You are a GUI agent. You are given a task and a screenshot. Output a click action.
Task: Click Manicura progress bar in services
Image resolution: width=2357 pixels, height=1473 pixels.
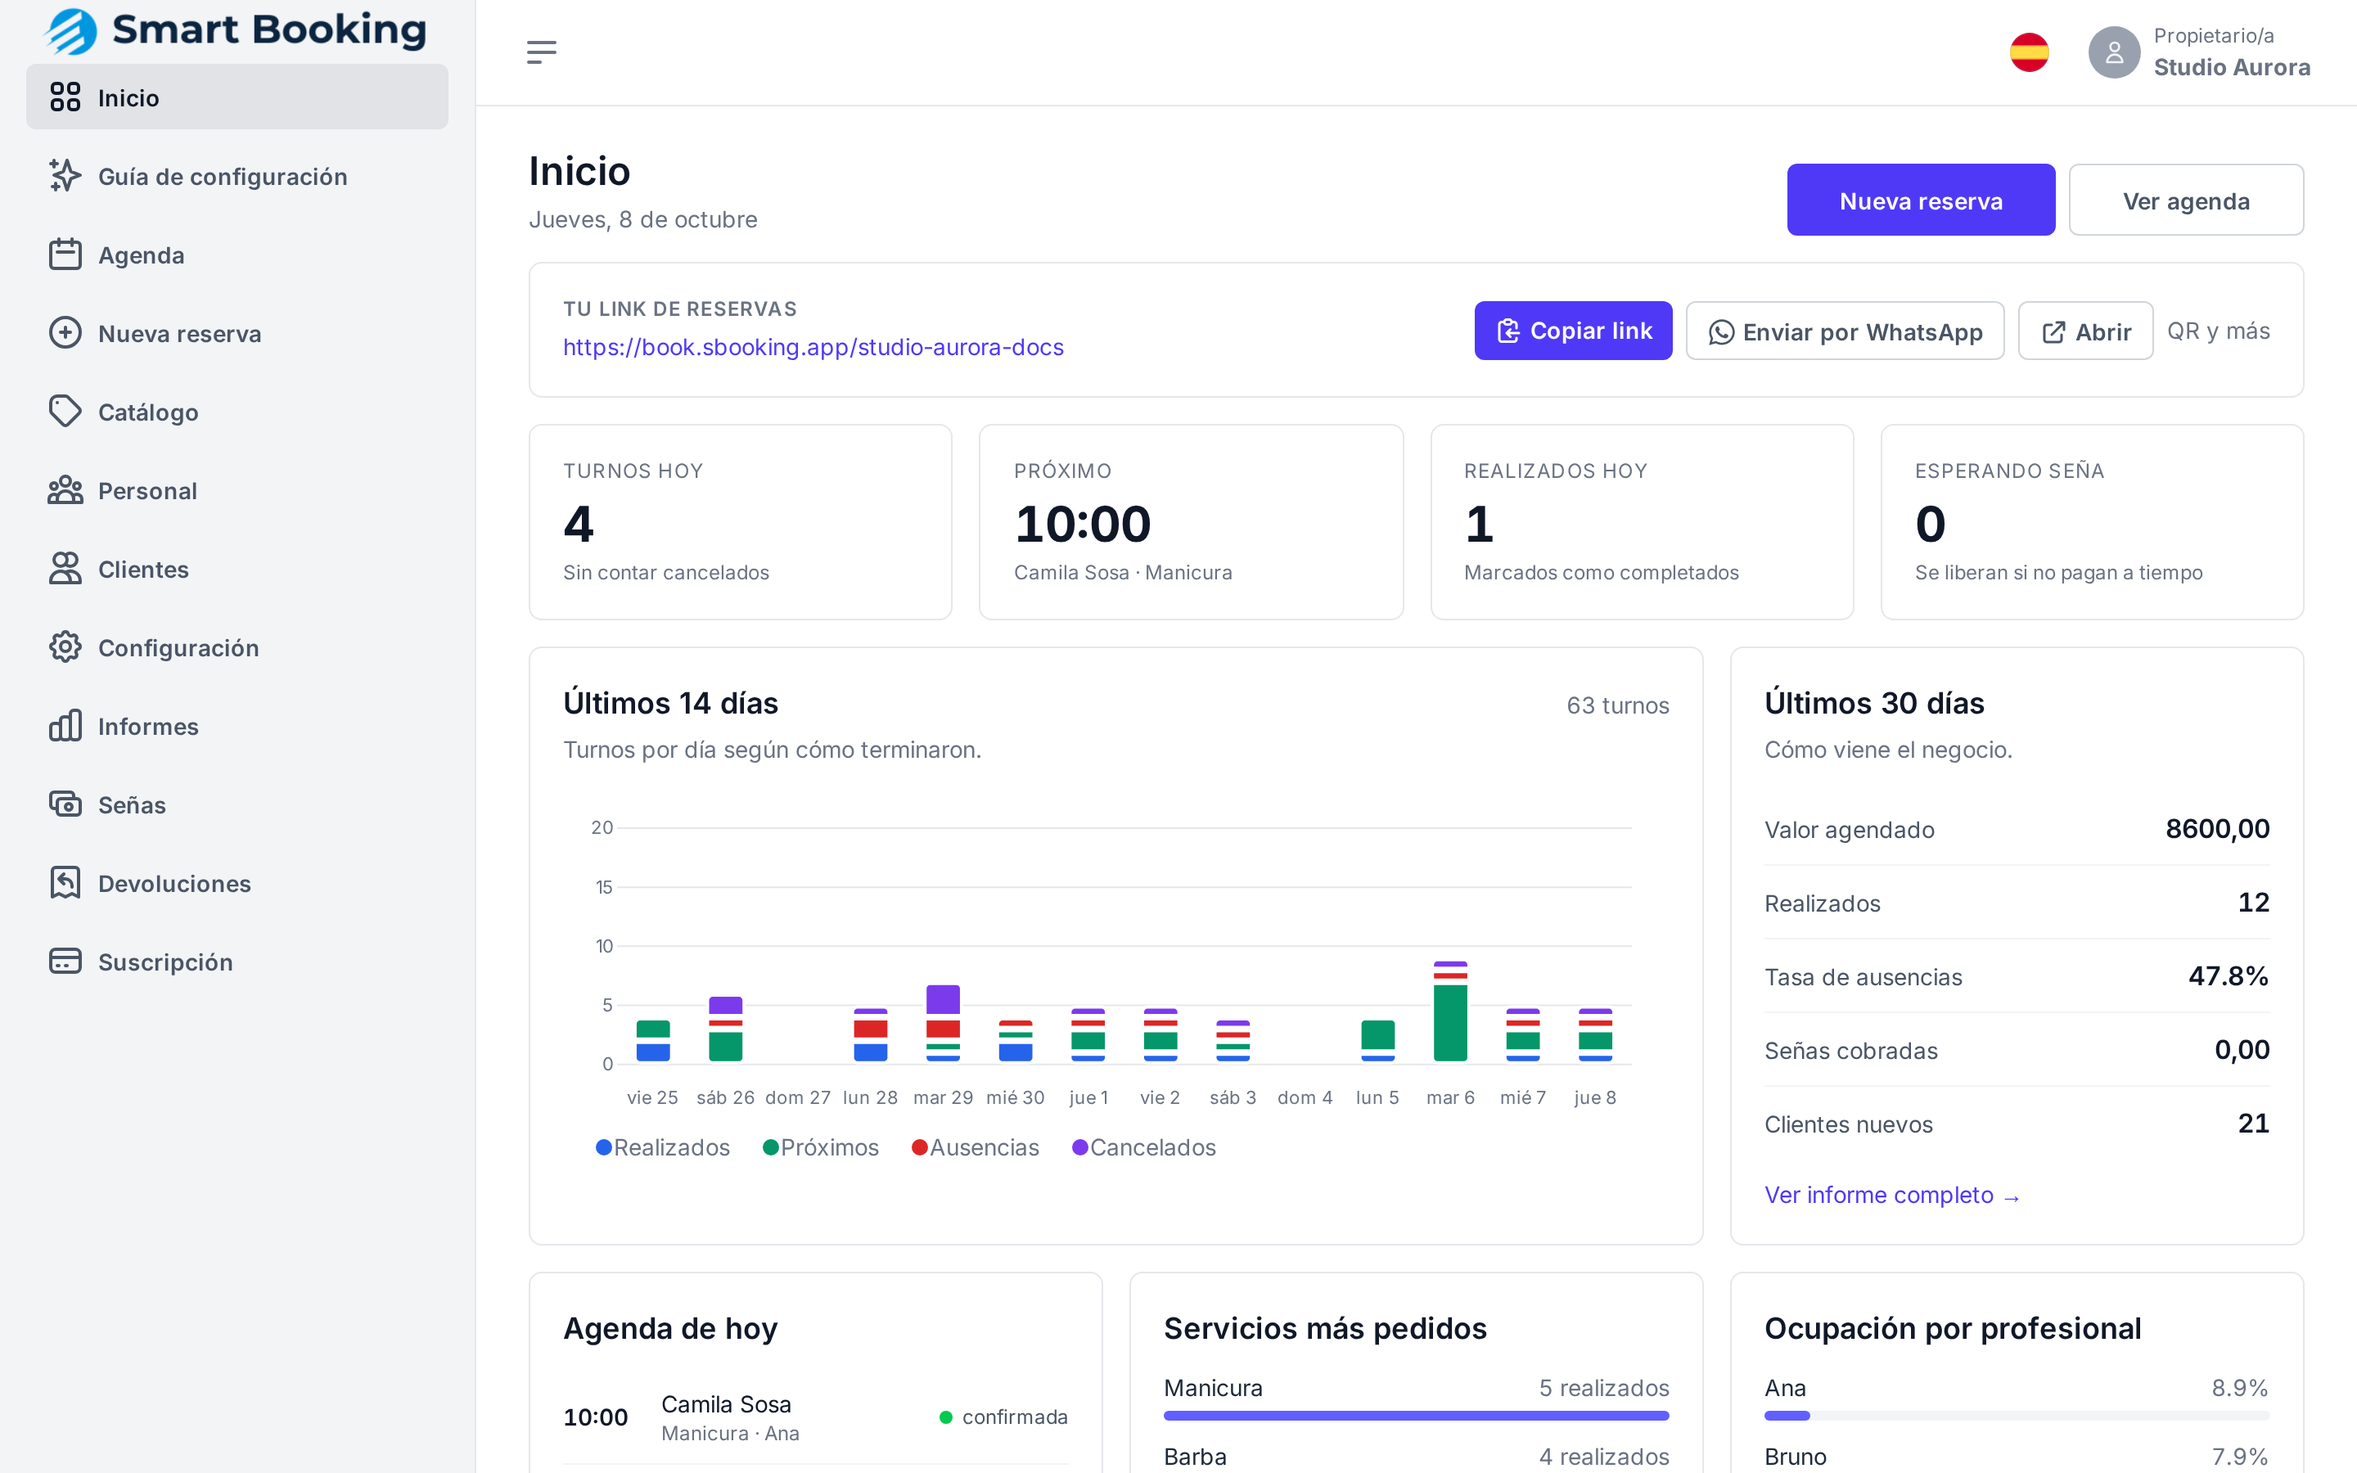tap(1416, 1416)
